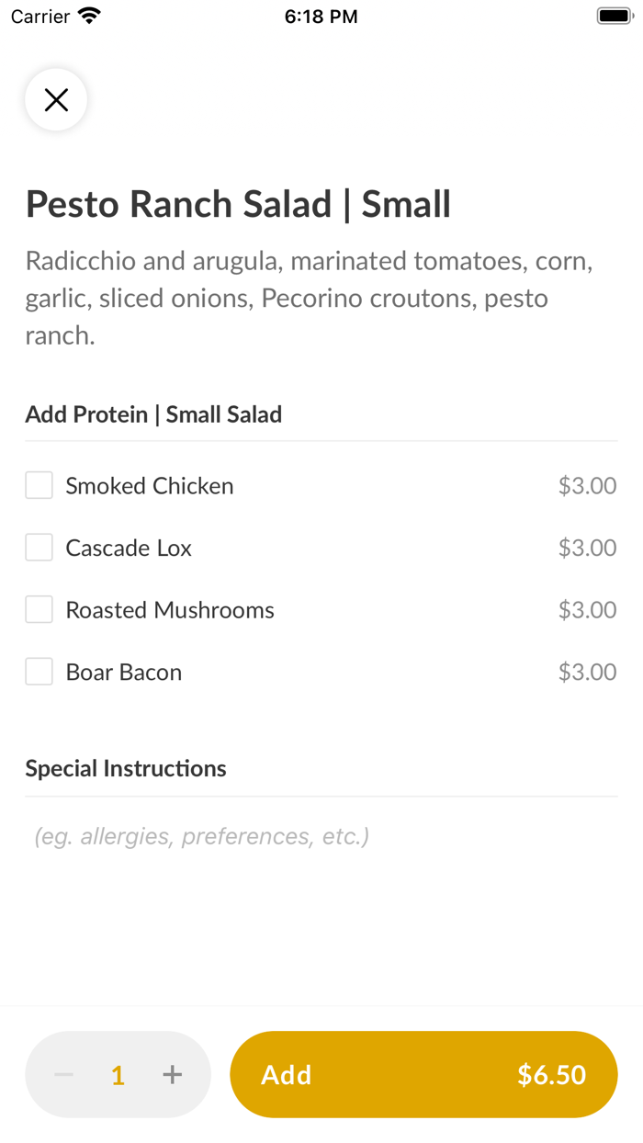Viewport: 643px width, 1143px height.
Task: Tap the Pesto Ranch Salad title
Action: (x=238, y=204)
